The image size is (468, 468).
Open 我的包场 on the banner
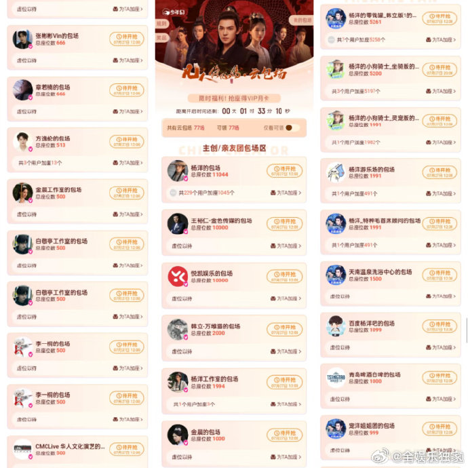302,20
